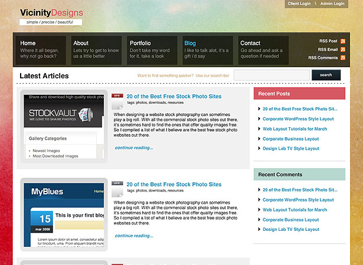Click continue reading under the first article
The width and height of the screenshot is (363, 265).
click(134, 148)
